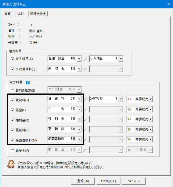
Task: Open the tax category dropdown in 名義書換料 row
Action: 150,139
